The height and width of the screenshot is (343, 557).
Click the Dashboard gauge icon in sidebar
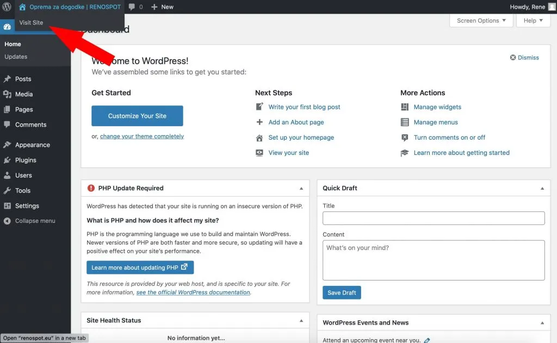pyautogui.click(x=7, y=27)
